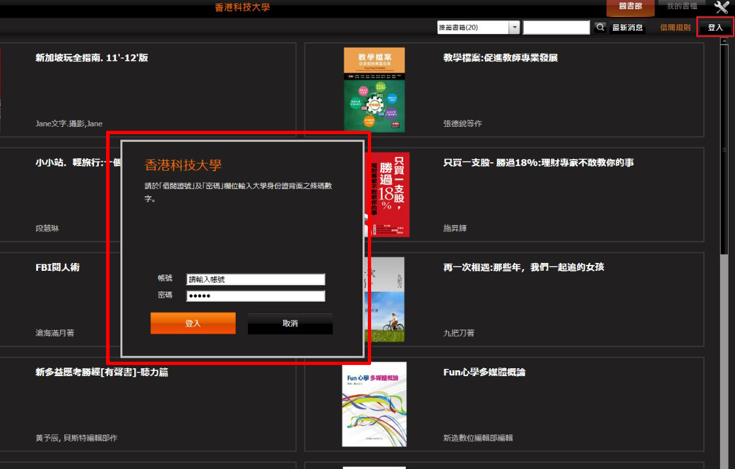The height and width of the screenshot is (469, 735).
Task: Click 登入 inside the login dialog
Action: tap(192, 322)
